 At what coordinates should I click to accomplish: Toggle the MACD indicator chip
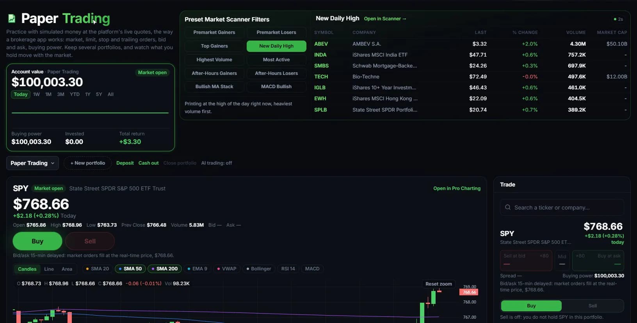(x=312, y=269)
